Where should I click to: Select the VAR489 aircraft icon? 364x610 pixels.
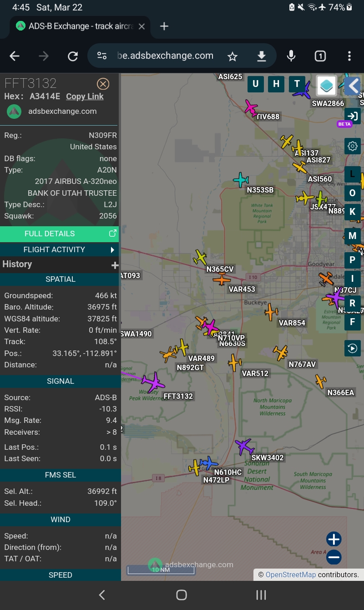coord(182,347)
